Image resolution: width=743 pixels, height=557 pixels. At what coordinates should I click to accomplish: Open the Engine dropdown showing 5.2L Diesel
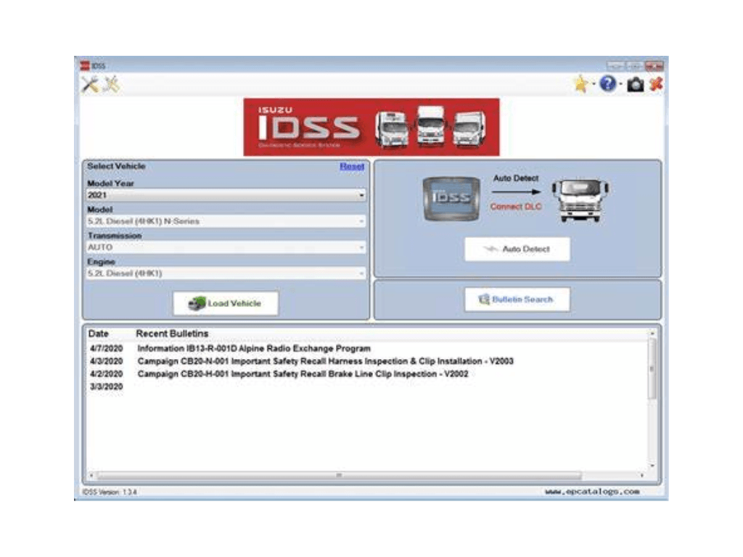coord(226,273)
